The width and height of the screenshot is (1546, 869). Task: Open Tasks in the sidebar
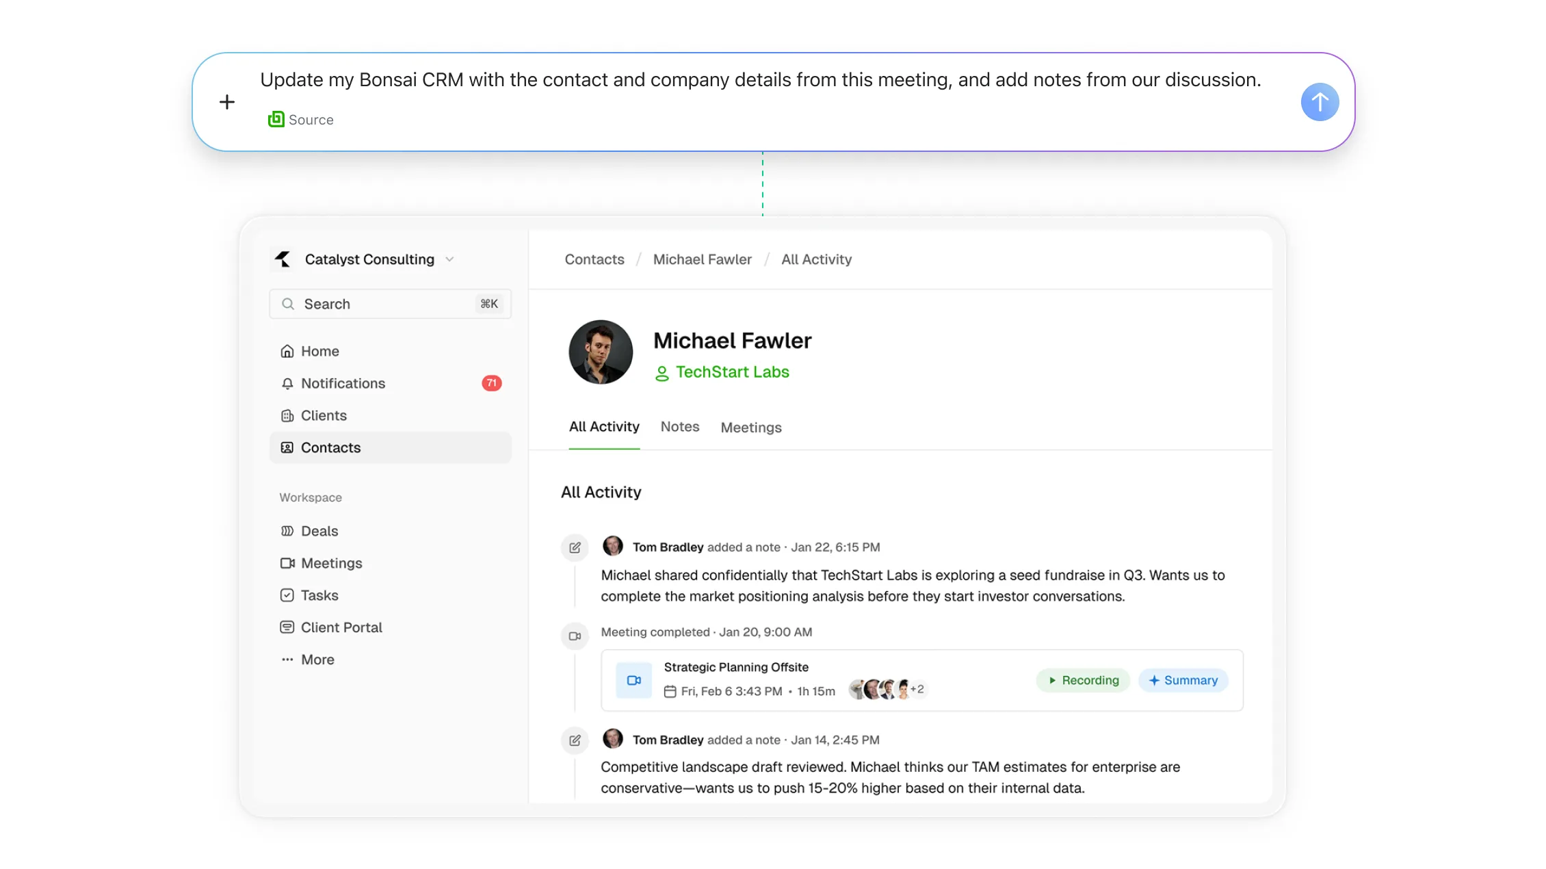390,595
